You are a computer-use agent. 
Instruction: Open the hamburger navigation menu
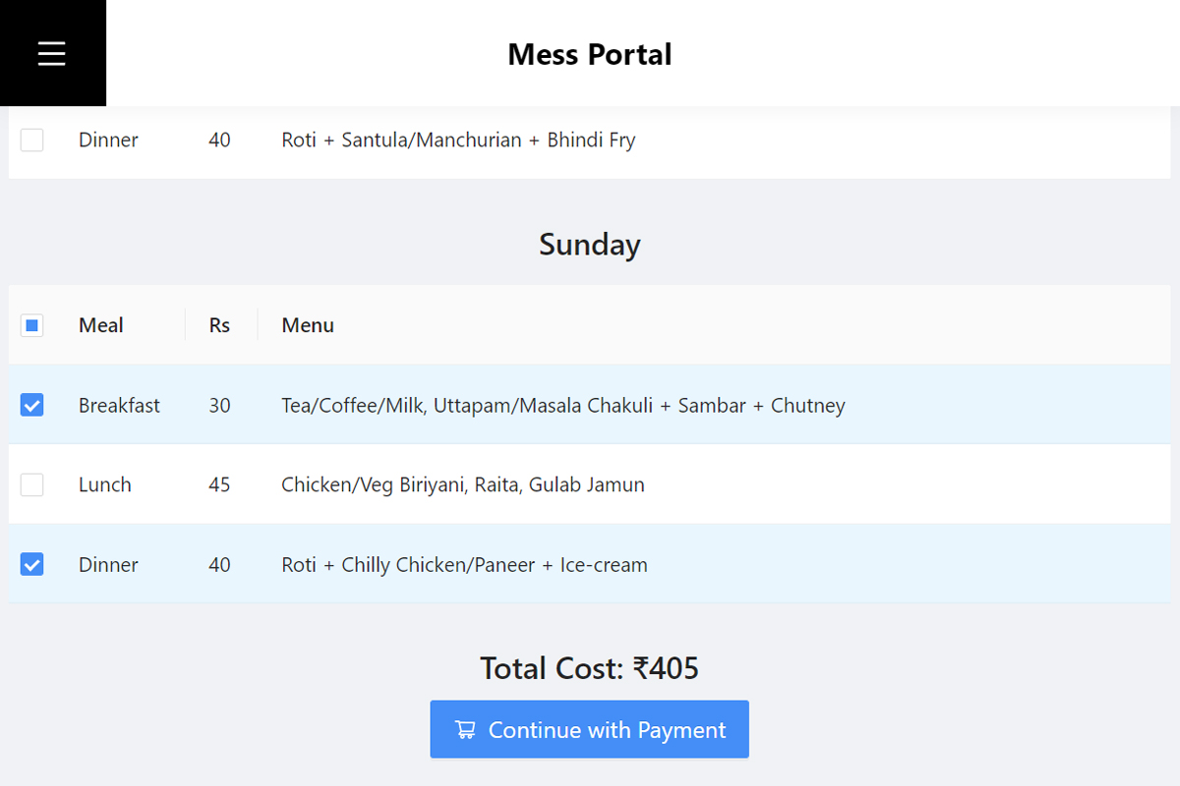tap(52, 53)
